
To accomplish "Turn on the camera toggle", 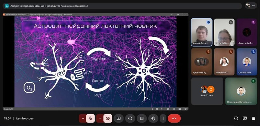I will pos(108,119).
